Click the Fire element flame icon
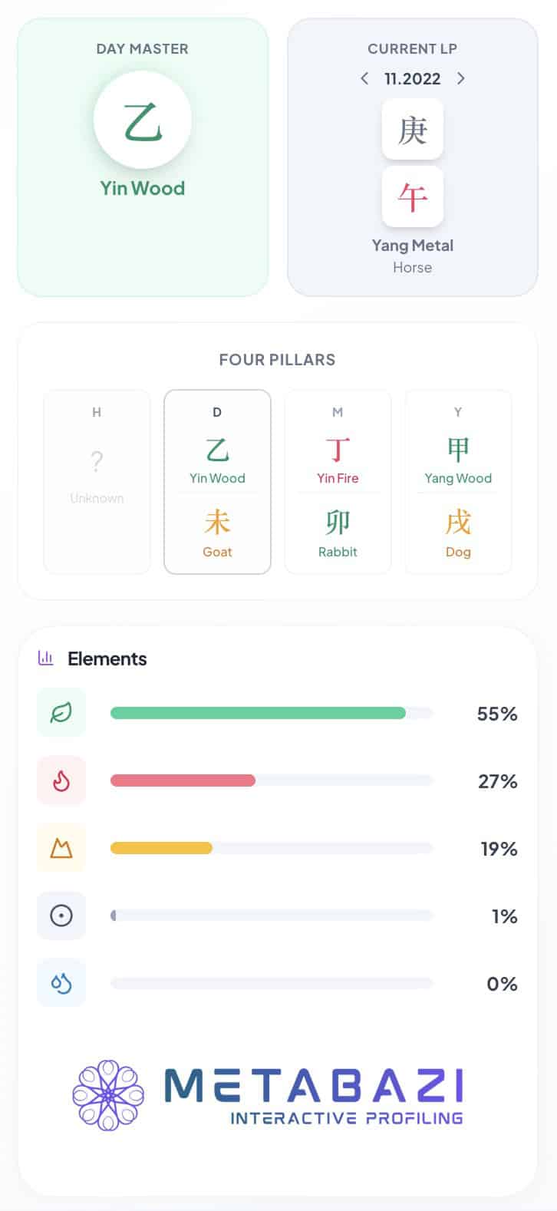 tap(61, 780)
